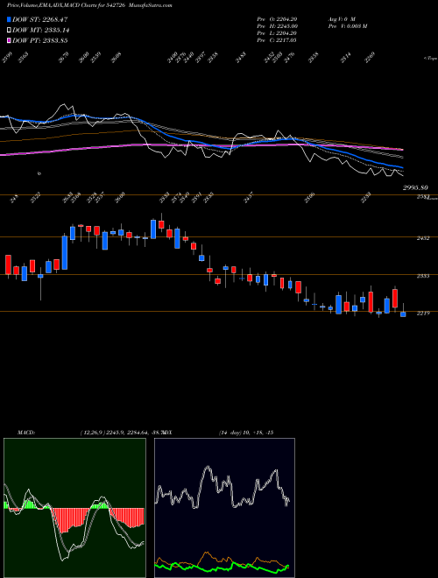Click the ADX '(14 day) 10, +18, -15' text
Screen dimensions: 438x578
pyautogui.click(x=246, y=433)
